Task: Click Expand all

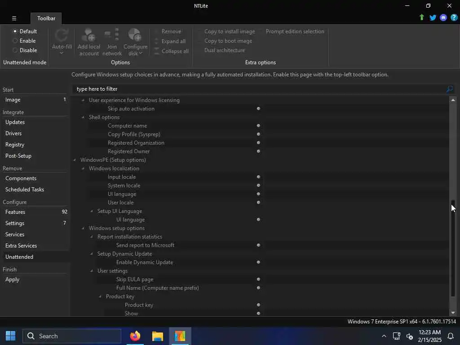Action: [170, 41]
